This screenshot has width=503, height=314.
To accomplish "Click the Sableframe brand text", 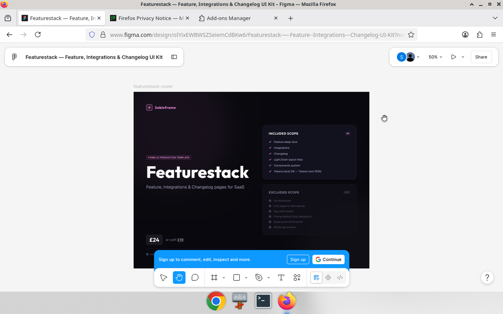I will tap(165, 108).
